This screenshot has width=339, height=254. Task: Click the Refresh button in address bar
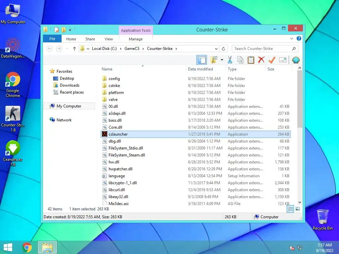click(x=223, y=49)
